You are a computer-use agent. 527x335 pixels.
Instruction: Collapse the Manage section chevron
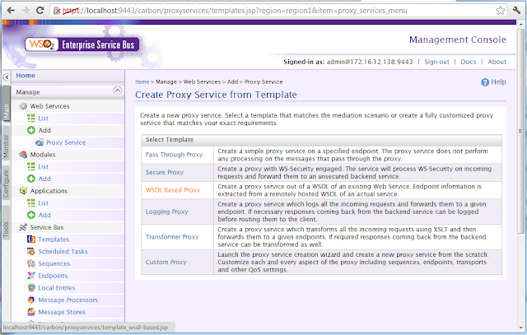118,91
